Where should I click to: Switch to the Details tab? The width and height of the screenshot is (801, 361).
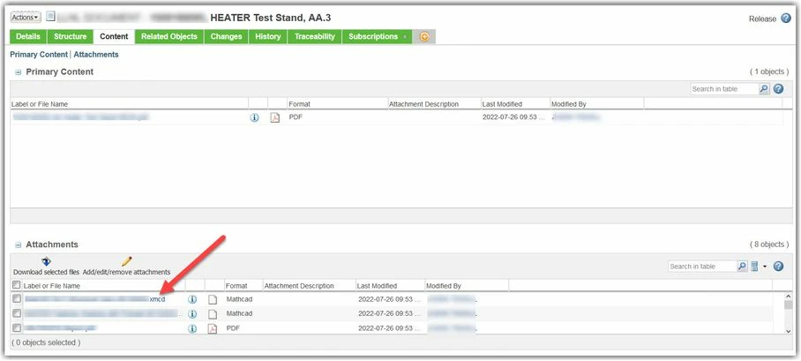click(x=28, y=37)
